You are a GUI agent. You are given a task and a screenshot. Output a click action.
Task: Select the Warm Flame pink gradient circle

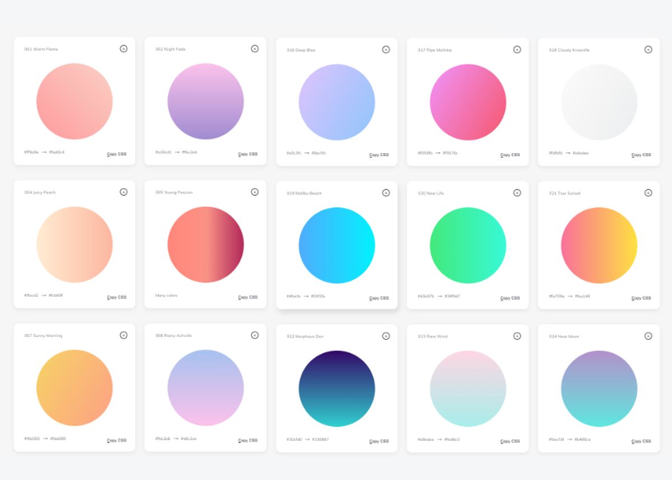tap(74, 101)
